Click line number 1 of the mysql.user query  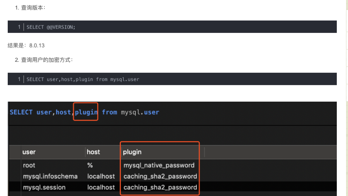19,79
